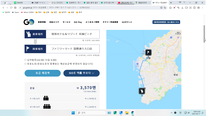The width and height of the screenshot is (206, 116).
Task: Open the browser three-dot menu
Action: pos(202,8)
